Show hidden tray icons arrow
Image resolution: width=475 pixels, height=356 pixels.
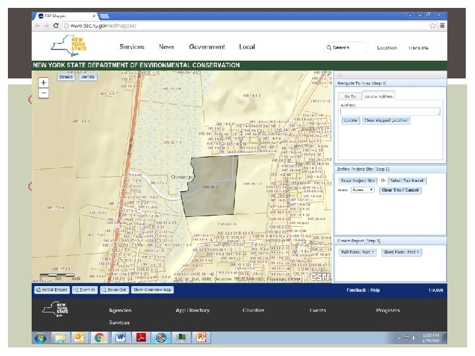(x=398, y=338)
